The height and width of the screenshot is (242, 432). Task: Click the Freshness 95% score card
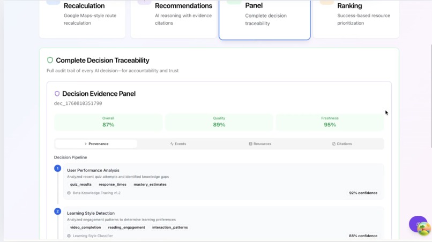coord(330,122)
